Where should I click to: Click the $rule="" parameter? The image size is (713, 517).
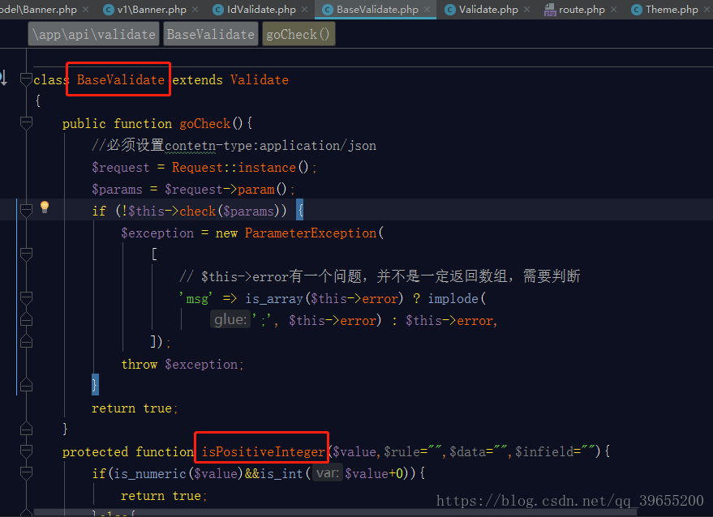(413, 451)
